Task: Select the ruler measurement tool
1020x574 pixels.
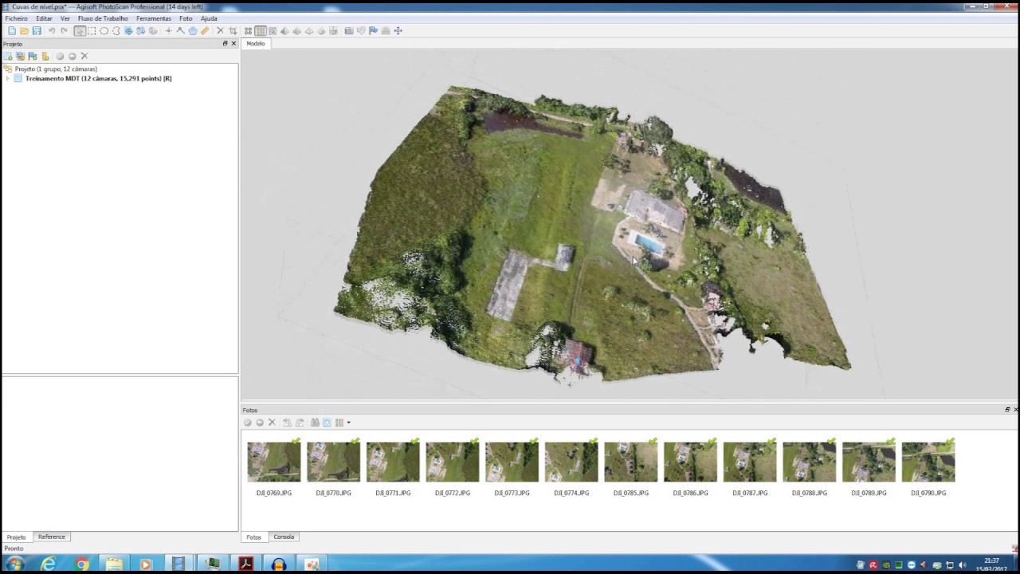Action: pos(205,30)
